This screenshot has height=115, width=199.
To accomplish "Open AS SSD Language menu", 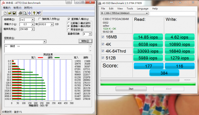I will coord(142,8).
